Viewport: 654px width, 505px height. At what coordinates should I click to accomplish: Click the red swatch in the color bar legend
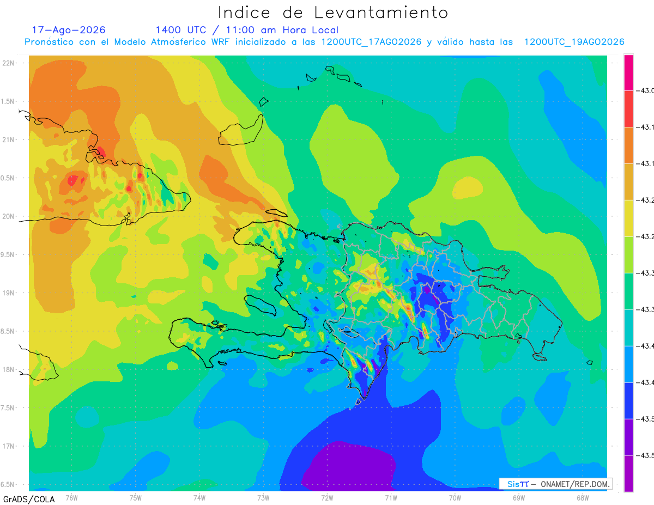[628, 108]
